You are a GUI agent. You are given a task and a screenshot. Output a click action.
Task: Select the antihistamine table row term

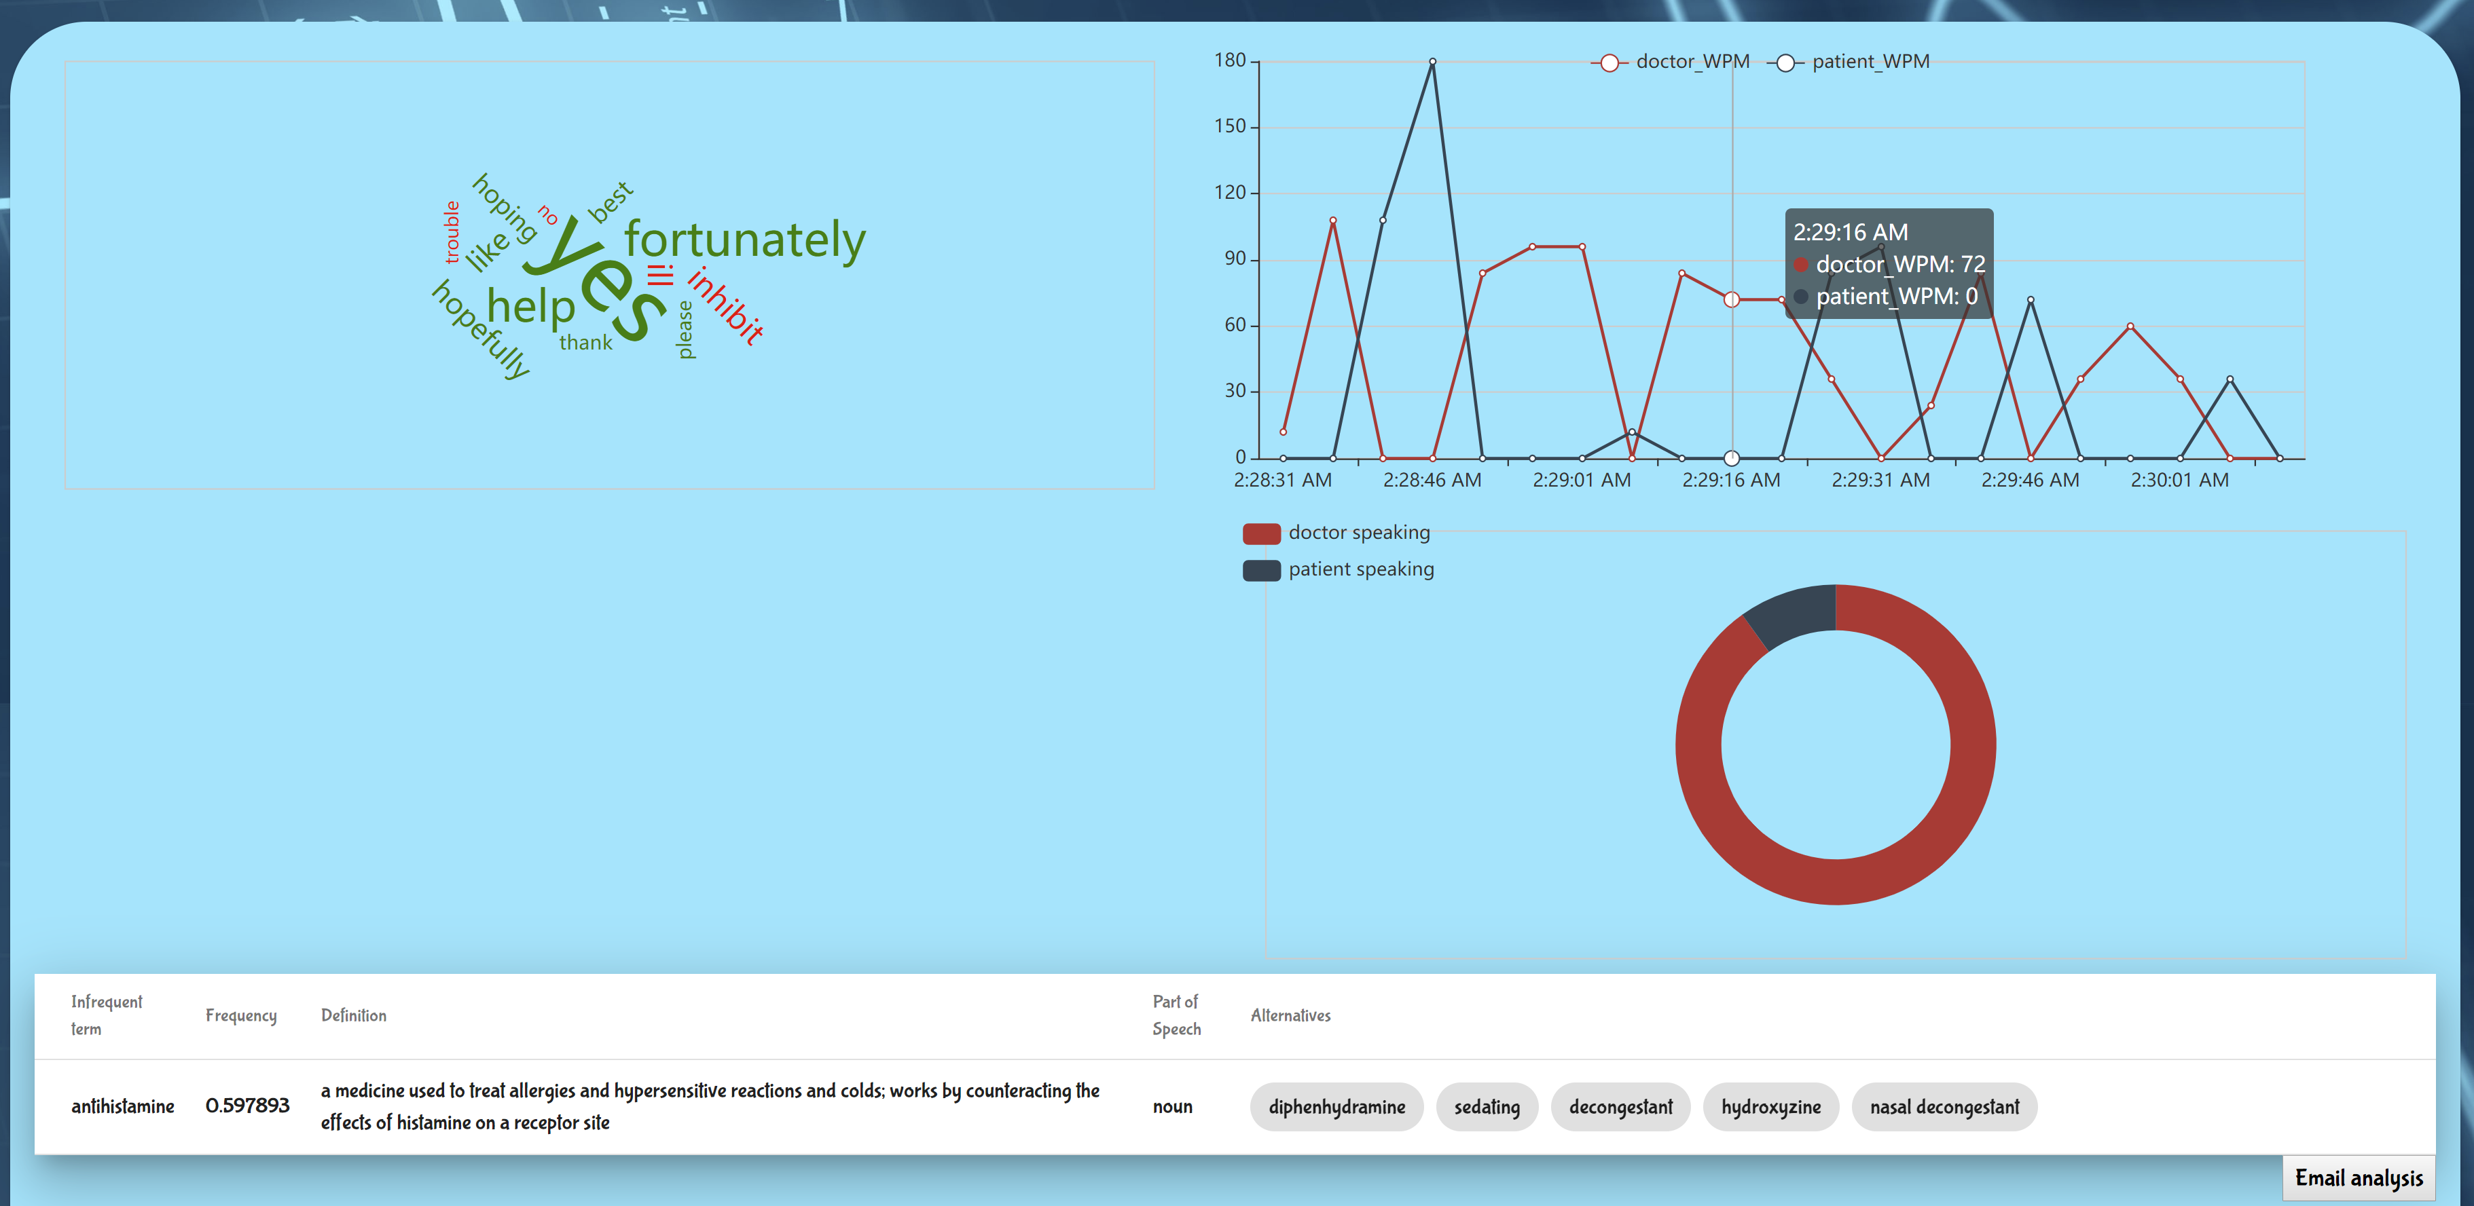(x=123, y=1106)
